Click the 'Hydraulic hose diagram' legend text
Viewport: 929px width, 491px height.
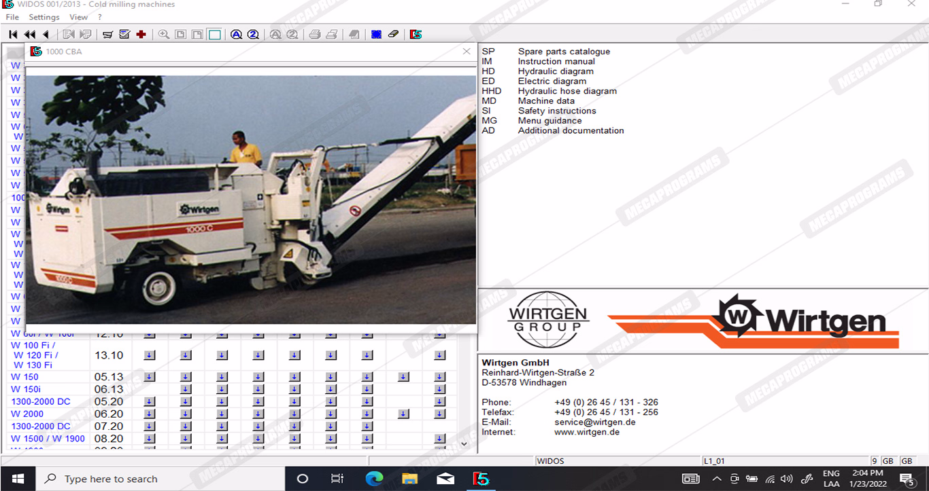click(x=567, y=91)
